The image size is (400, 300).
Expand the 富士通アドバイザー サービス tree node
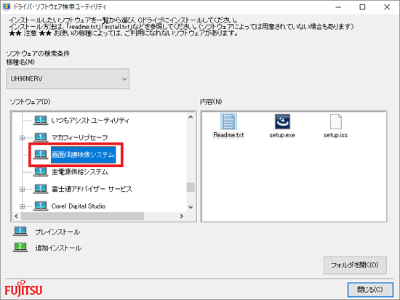pos(23,189)
